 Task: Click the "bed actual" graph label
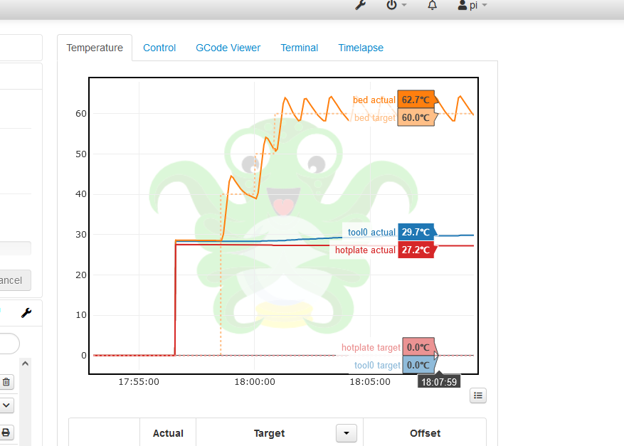click(374, 100)
